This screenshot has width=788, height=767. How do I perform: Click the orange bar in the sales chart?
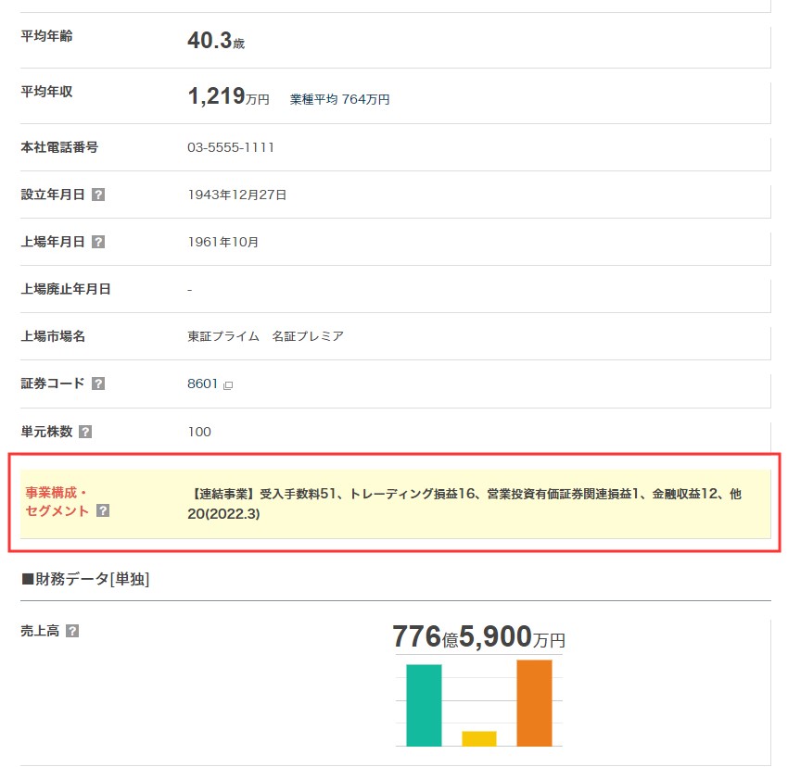point(534,702)
